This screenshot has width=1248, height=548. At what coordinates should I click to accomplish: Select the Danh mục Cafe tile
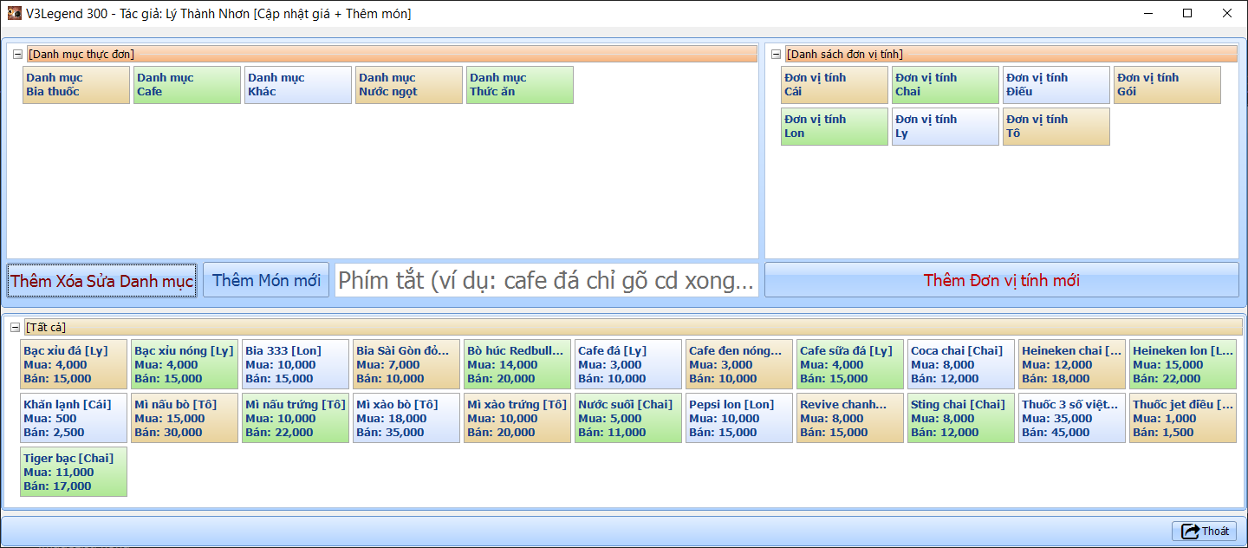pyautogui.click(x=187, y=85)
